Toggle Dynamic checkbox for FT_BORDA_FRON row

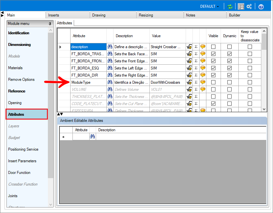pyautogui.click(x=229, y=61)
